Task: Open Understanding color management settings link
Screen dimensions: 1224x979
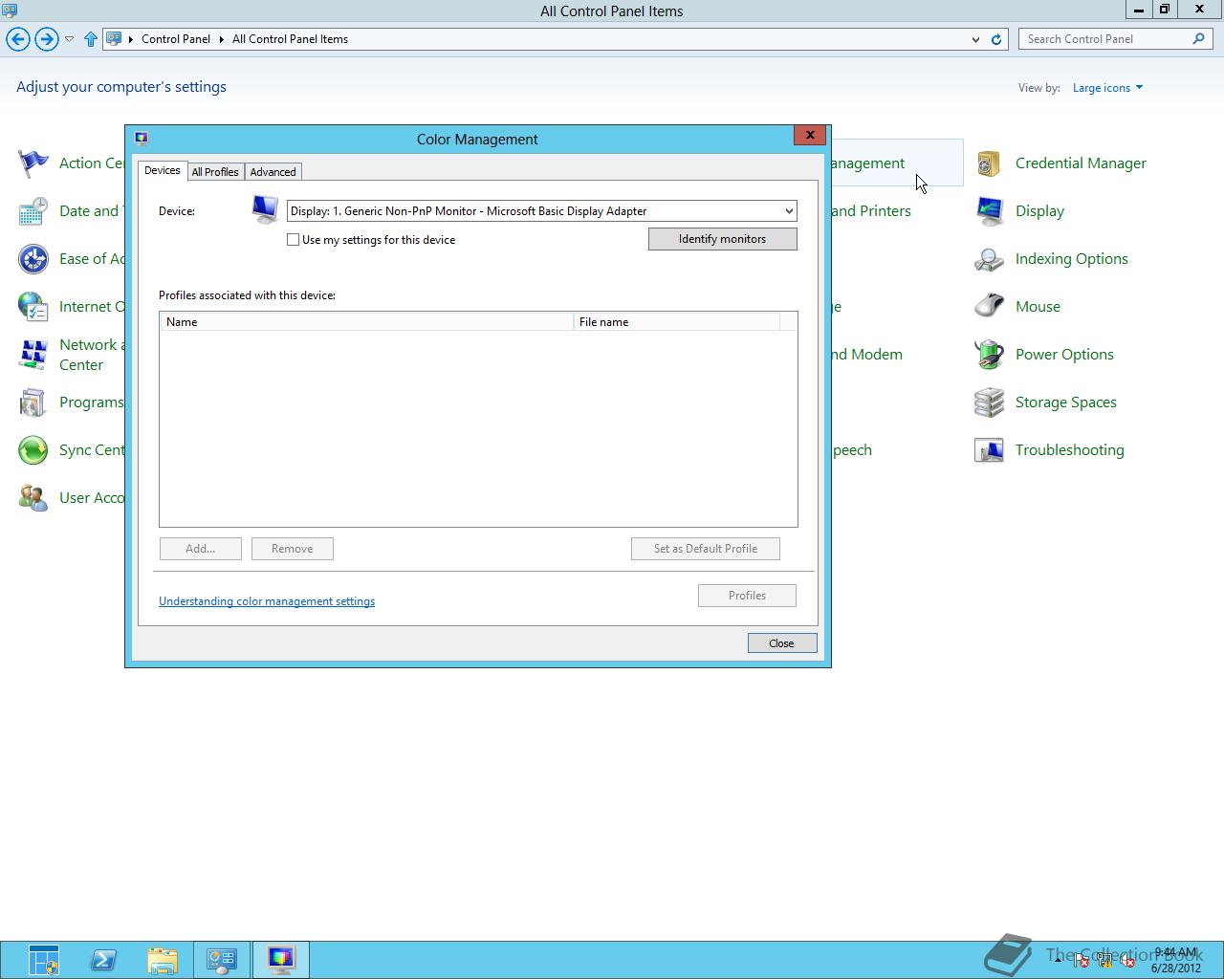Action: (267, 601)
